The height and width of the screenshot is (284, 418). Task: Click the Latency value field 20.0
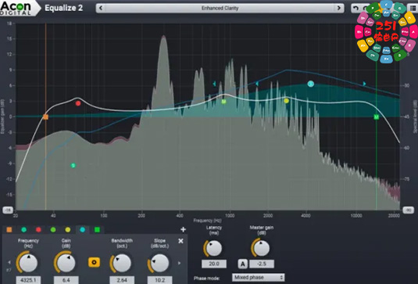[x=214, y=264]
